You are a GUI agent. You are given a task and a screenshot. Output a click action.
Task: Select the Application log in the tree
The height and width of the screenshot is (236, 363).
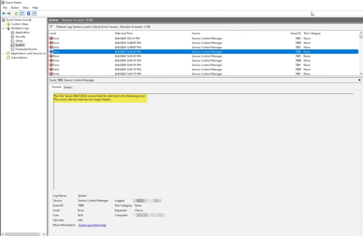pyautogui.click(x=22, y=32)
